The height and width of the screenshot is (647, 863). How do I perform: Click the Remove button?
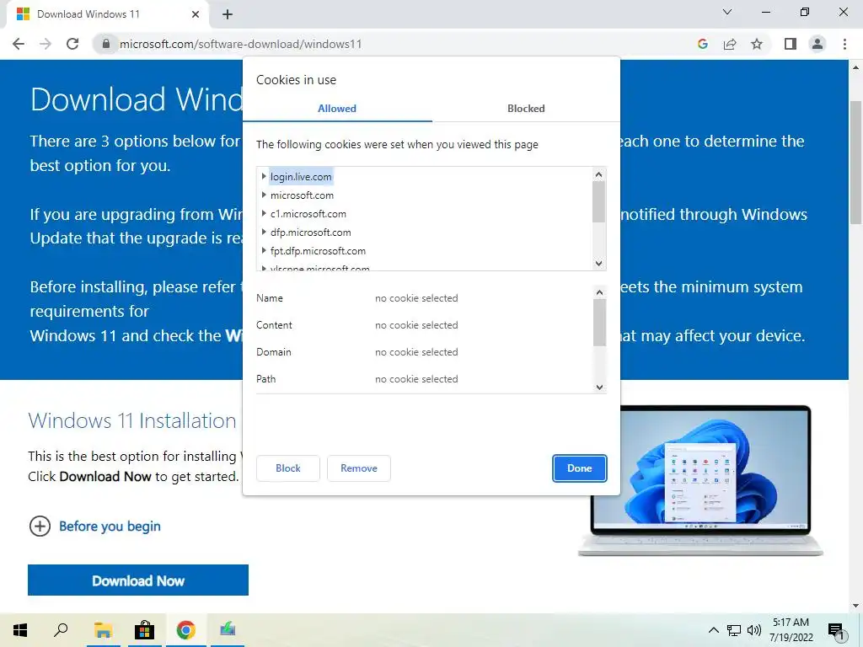pos(359,468)
